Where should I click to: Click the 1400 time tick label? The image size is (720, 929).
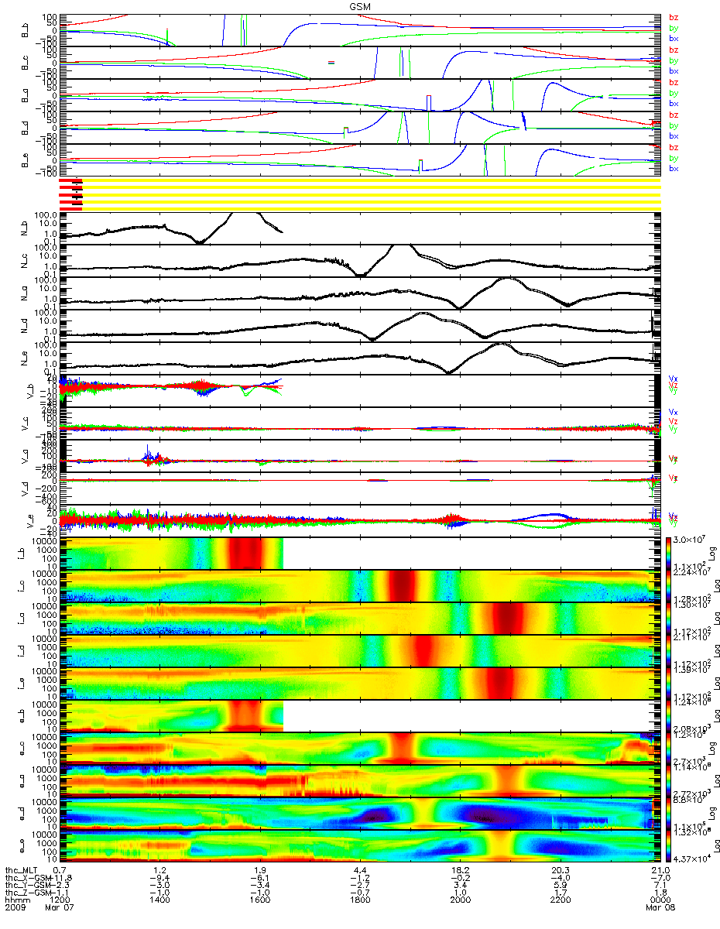tap(159, 900)
